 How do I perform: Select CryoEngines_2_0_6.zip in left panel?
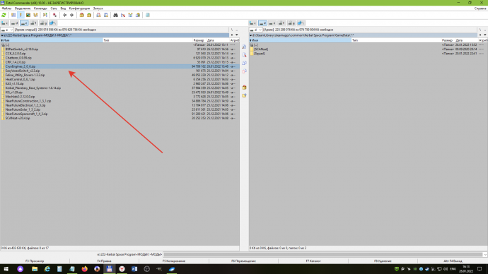pyautogui.click(x=120, y=66)
